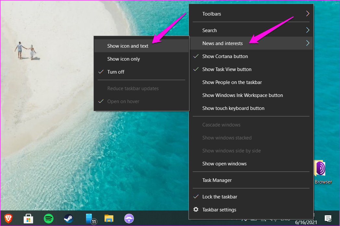Open the News and interests submenu
The width and height of the screenshot is (340, 226).
(x=223, y=43)
